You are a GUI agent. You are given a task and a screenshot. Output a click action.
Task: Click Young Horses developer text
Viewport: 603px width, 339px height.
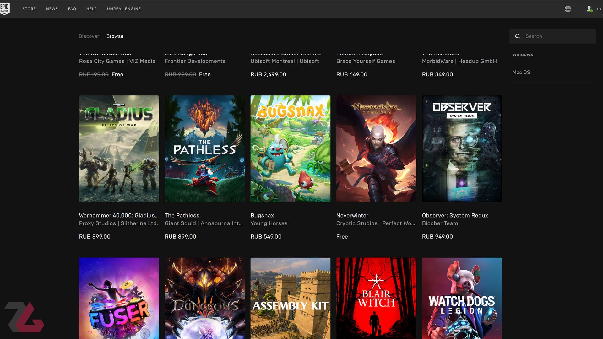(x=269, y=223)
